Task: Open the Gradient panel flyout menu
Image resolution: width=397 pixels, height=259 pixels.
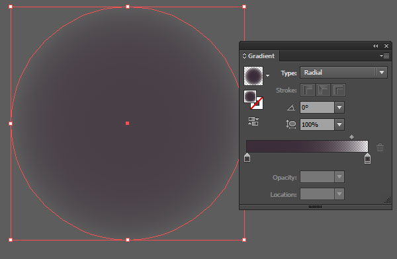Action: click(384, 55)
